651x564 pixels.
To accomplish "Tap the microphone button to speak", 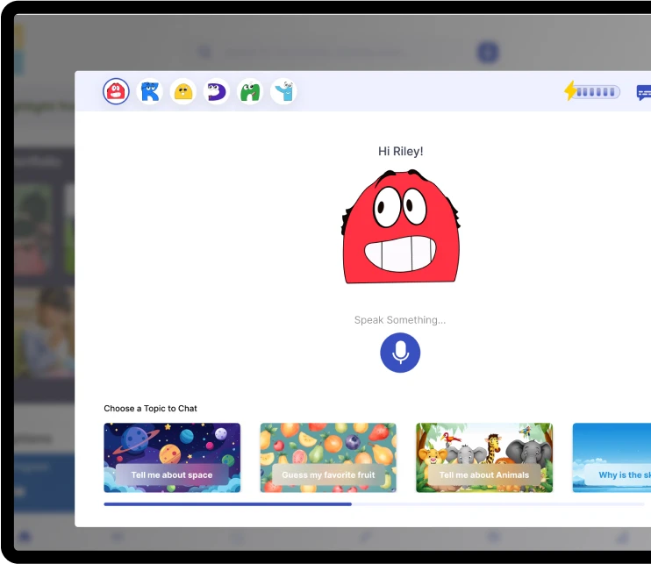I will [400, 353].
